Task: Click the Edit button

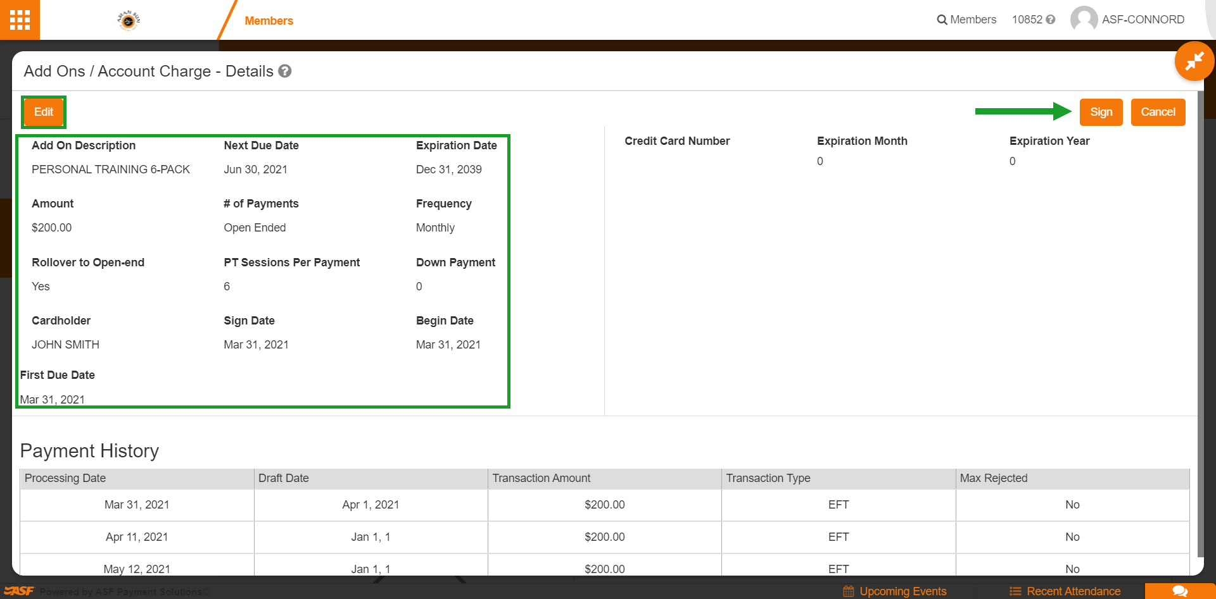Action: point(44,112)
